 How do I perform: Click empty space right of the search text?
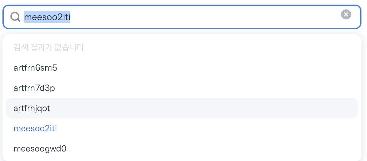(x=200, y=17)
